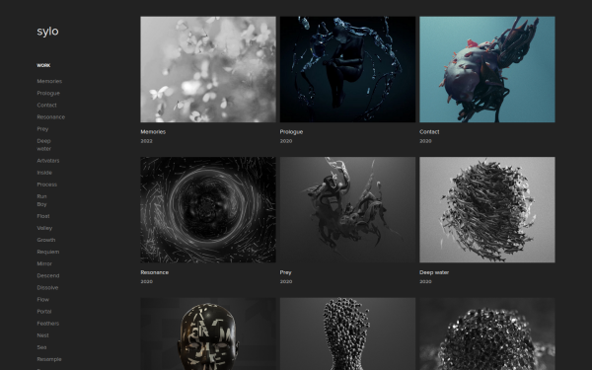Open Resonance in the sidebar
The width and height of the screenshot is (592, 370).
pos(51,117)
